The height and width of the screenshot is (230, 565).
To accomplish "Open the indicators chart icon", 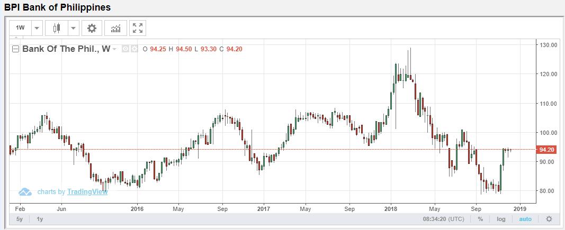I will [x=115, y=28].
